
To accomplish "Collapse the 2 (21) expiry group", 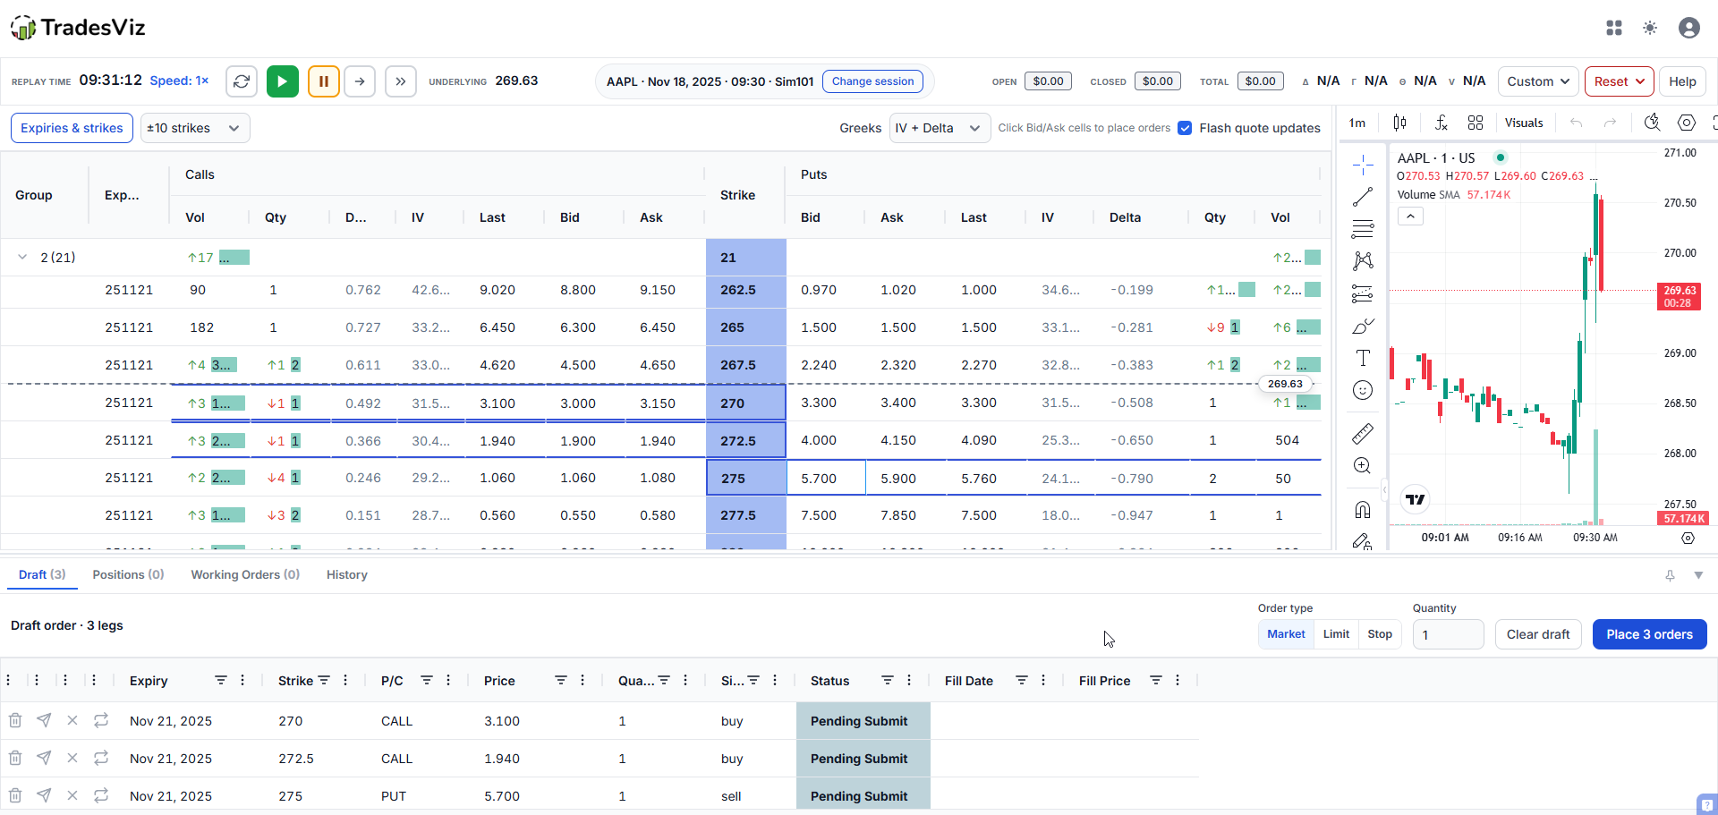I will [22, 257].
